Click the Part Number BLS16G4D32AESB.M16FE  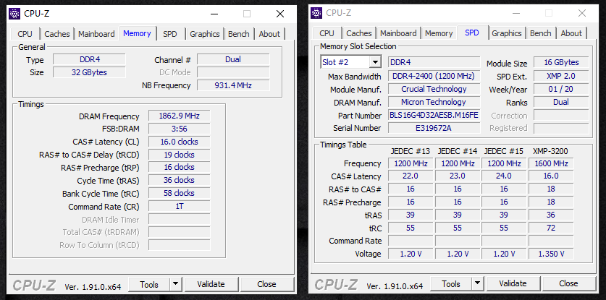click(x=434, y=115)
